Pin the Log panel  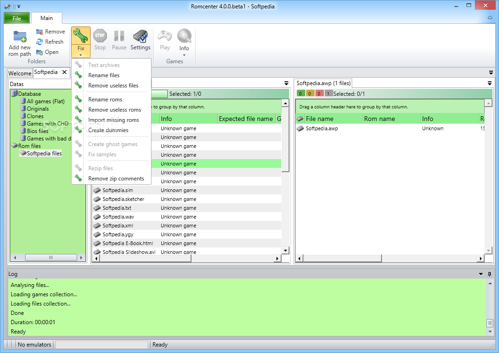[489, 274]
